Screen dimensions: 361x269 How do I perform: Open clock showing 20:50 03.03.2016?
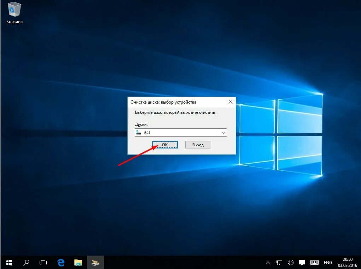click(348, 262)
